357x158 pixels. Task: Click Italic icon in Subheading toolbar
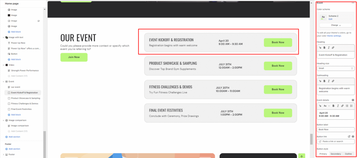[329, 81]
